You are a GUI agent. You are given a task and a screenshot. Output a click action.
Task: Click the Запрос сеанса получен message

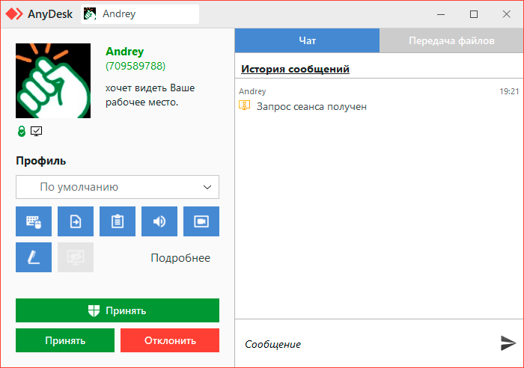(x=311, y=106)
